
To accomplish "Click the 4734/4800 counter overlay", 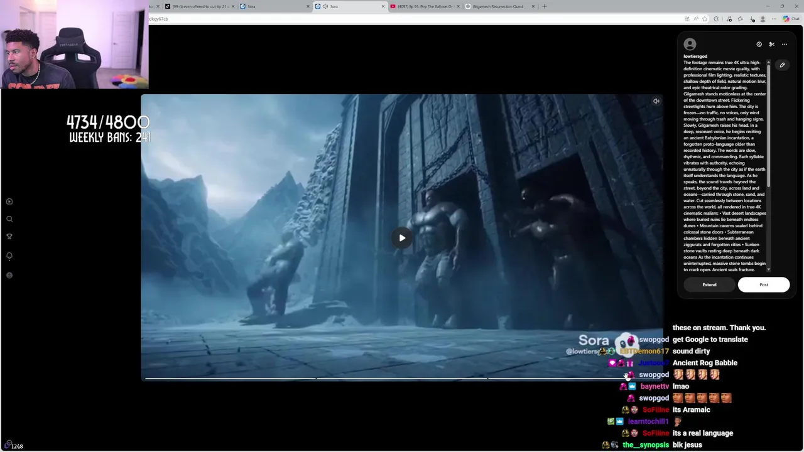I will [x=108, y=122].
